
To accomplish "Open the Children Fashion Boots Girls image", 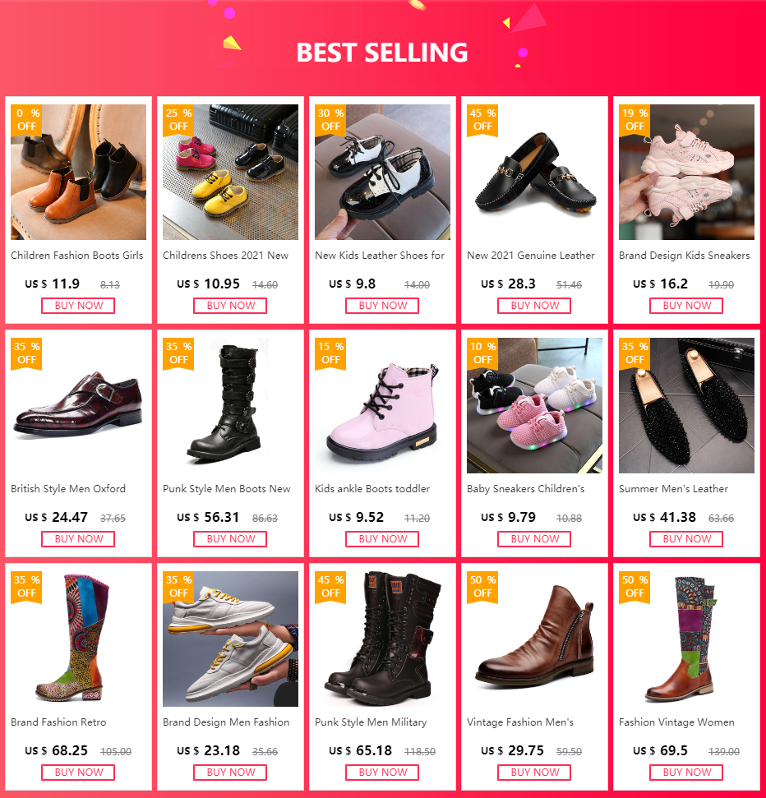I will 78,172.
